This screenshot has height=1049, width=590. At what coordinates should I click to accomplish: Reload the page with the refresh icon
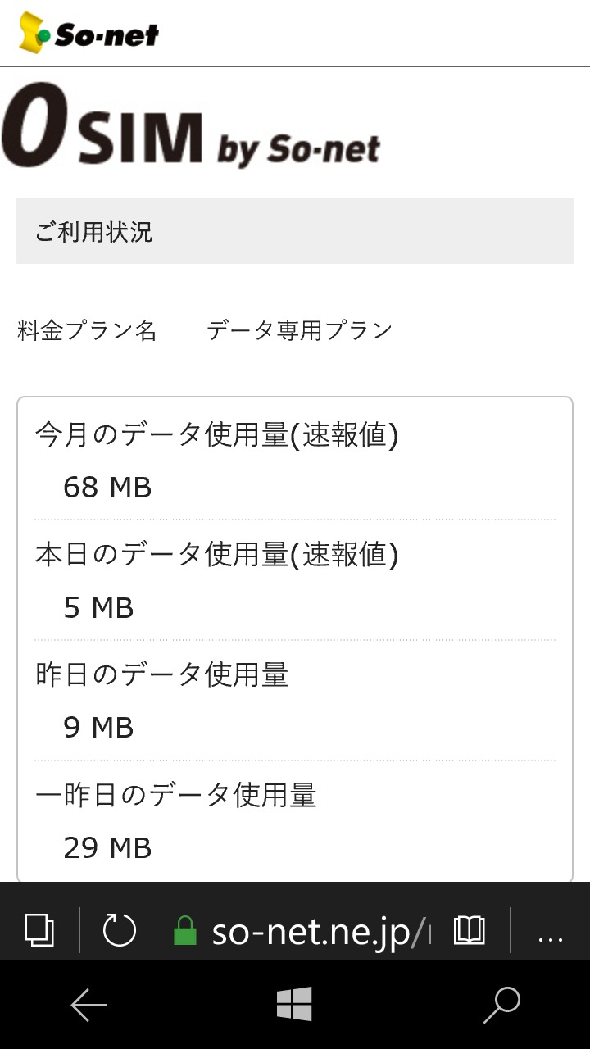coord(119,930)
